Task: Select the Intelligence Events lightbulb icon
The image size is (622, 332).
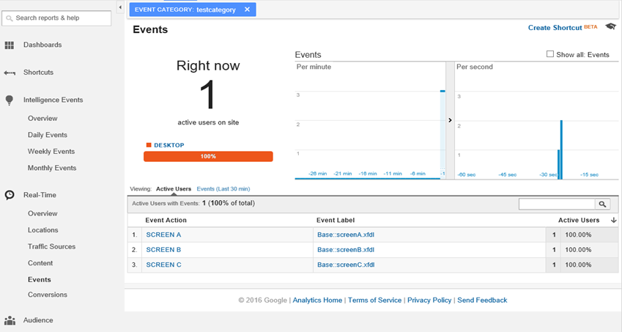Action: coord(9,100)
